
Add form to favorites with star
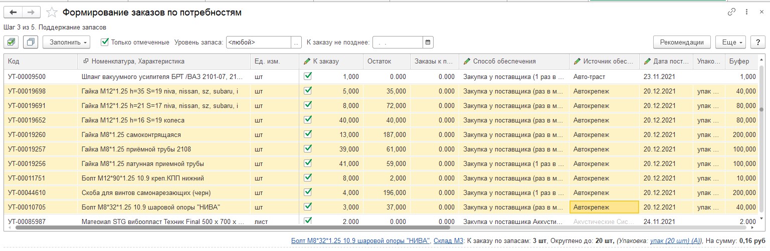[51, 12]
